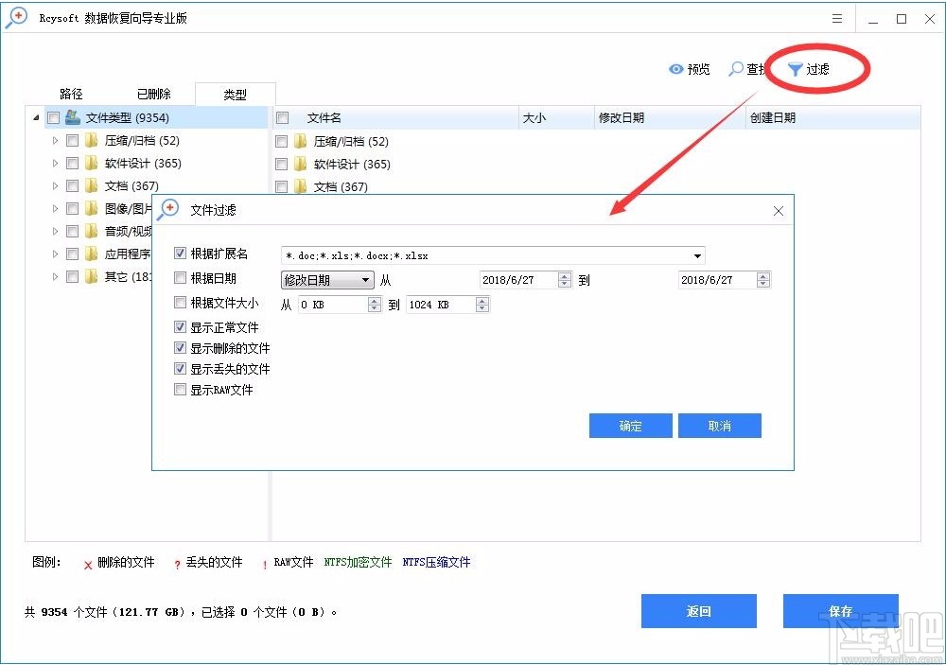Enable the 显示RAW文件 checkbox

(180, 389)
